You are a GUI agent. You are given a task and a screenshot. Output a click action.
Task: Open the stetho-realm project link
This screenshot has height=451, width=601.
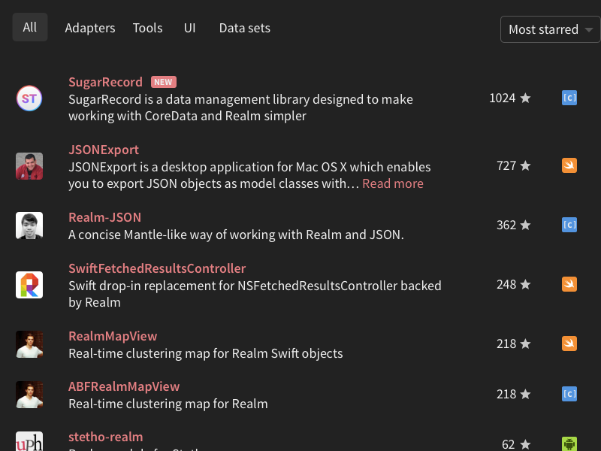point(106,437)
